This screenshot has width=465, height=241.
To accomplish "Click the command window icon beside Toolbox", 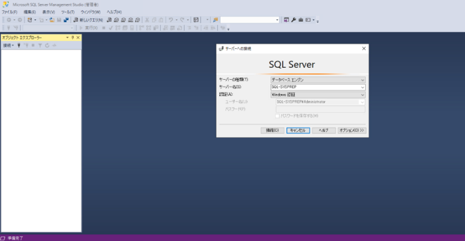I will tap(308, 20).
